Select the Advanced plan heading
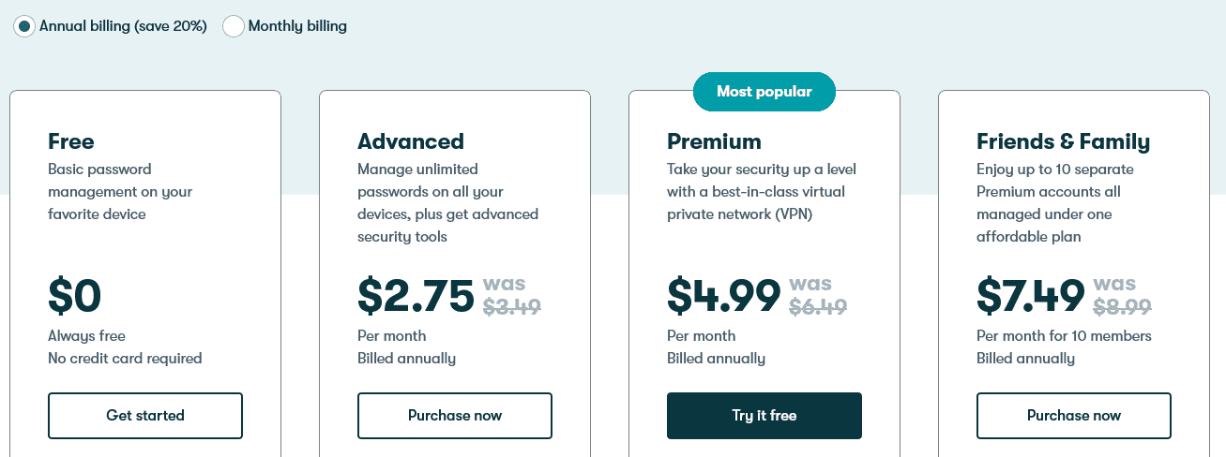The height and width of the screenshot is (457, 1226). click(411, 141)
